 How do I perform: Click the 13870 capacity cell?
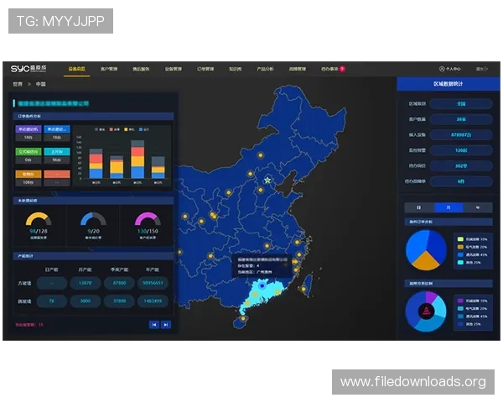click(85, 283)
